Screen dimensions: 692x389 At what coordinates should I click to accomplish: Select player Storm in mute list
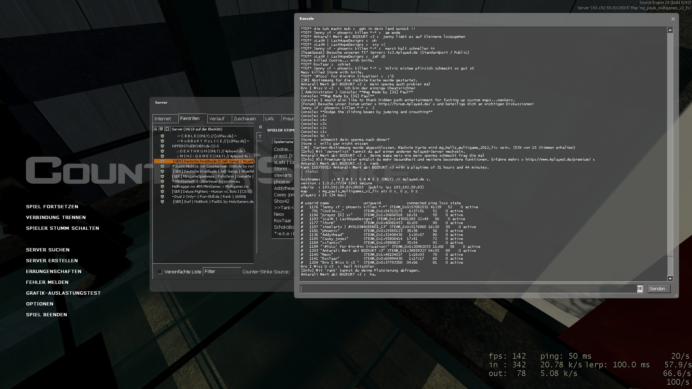(283, 169)
